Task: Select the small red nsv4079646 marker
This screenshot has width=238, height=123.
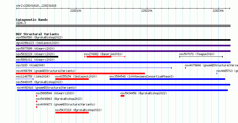Action: (186, 68)
